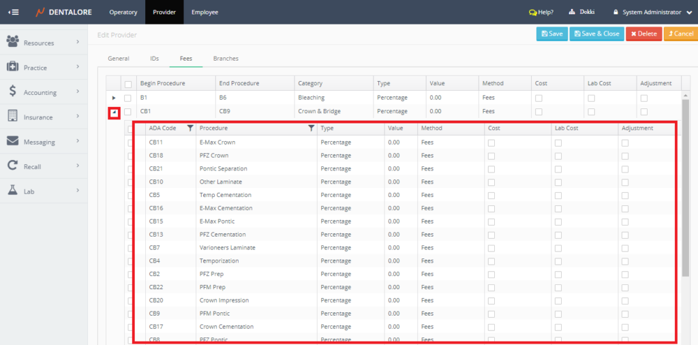Tick the row checkbox for Bleaching B1
Image resolution: width=698 pixels, height=345 pixels.
click(127, 98)
